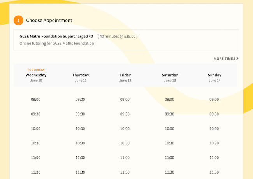This screenshot has height=179, width=253.
Task: Book Friday 11:30 slot
Action: click(x=125, y=172)
